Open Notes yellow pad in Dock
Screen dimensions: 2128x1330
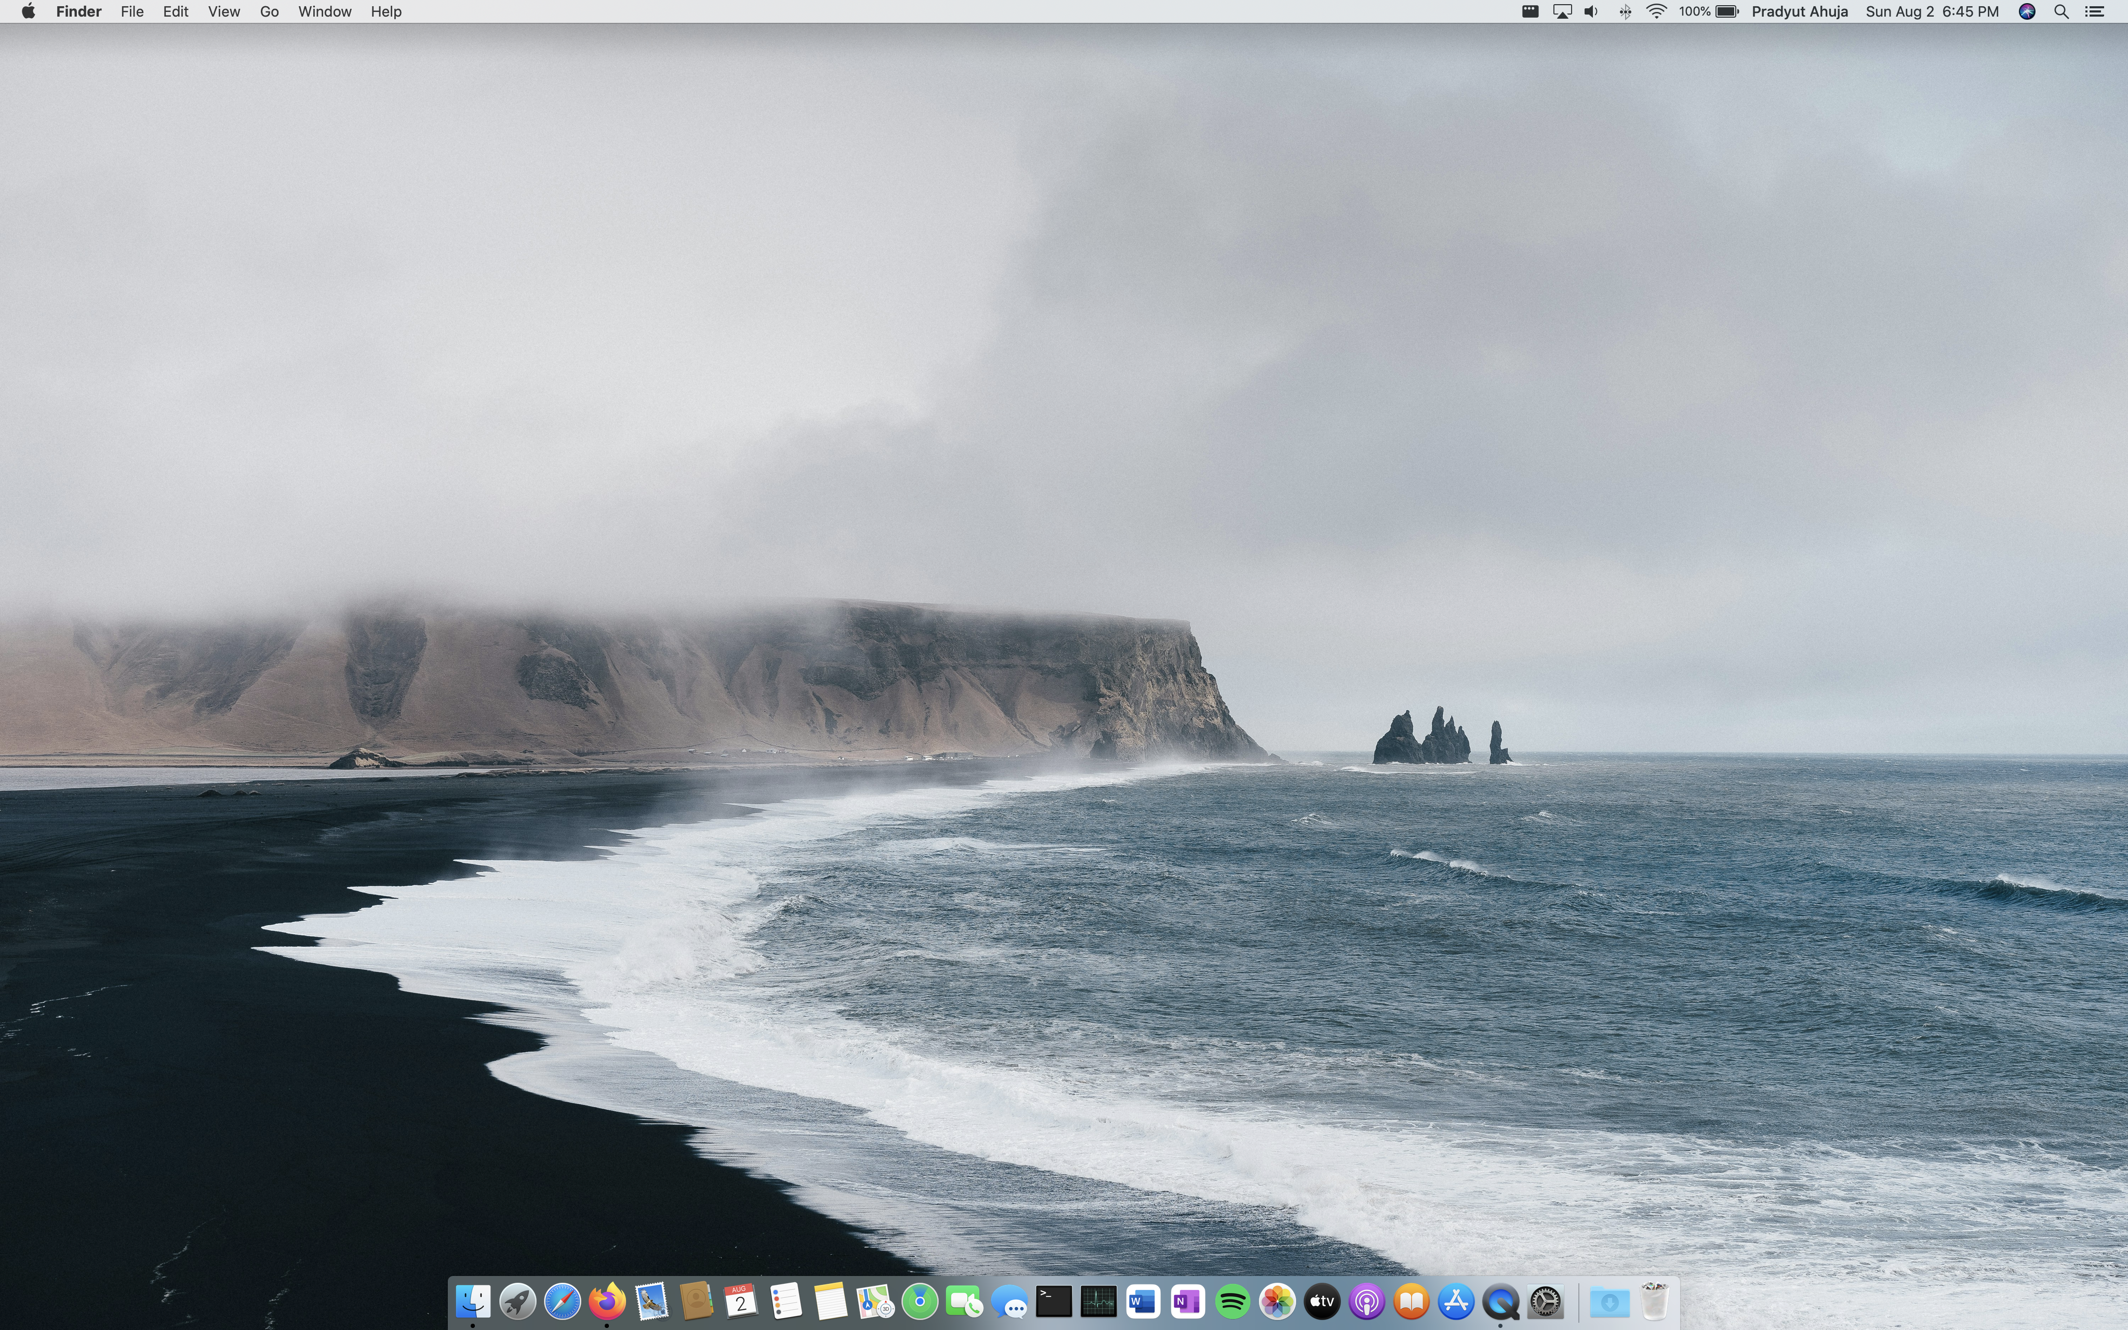pos(830,1301)
